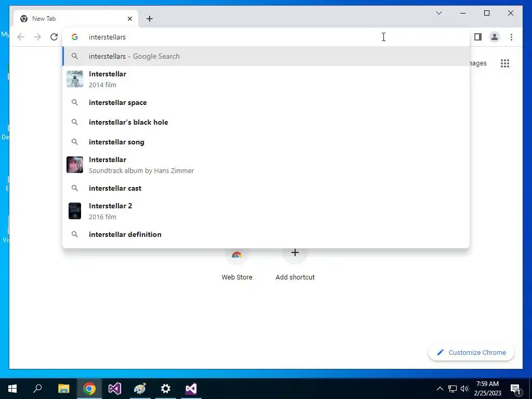
Task: Choose Interstellar 2014 film suggestion
Action: click(267, 79)
